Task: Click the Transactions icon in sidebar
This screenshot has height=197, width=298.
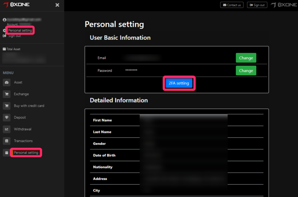Action: click(x=7, y=141)
